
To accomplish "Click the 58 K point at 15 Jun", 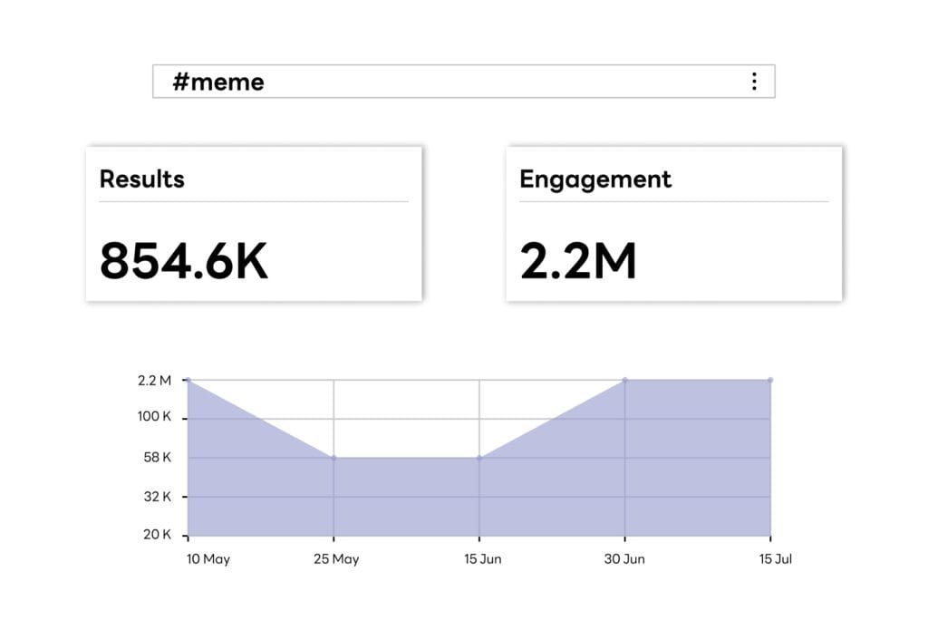I will tap(478, 458).
